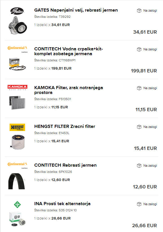Click the stock box icon for HENGST filter

[x=139, y=127]
